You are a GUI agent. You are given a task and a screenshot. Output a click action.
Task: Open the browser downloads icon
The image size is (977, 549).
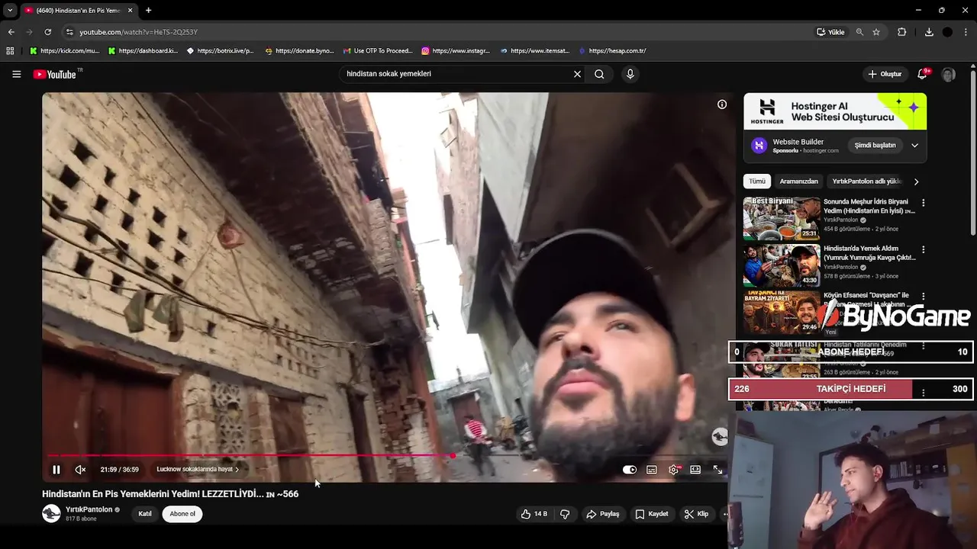pos(929,32)
